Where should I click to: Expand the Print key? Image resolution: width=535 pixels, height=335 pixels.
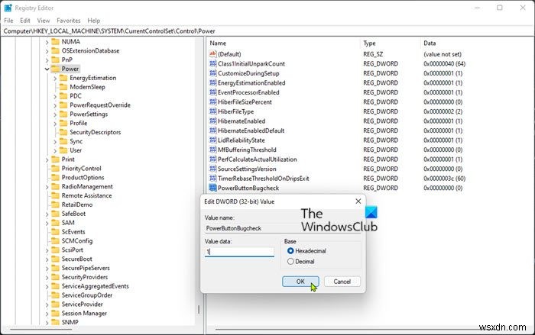(47, 159)
